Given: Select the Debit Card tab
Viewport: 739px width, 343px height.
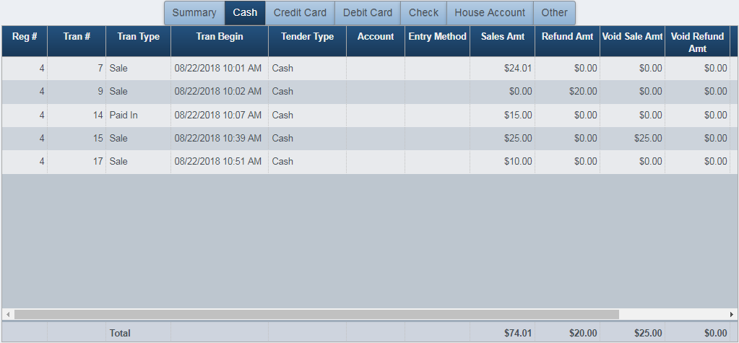Looking at the screenshot, I should click(x=368, y=13).
